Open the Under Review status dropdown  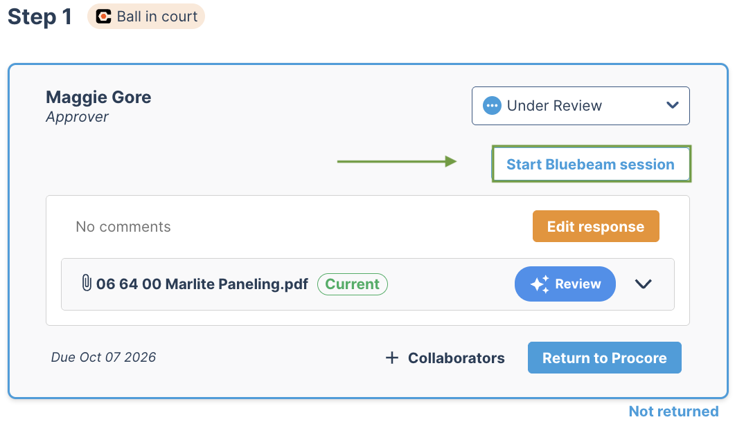click(x=581, y=106)
